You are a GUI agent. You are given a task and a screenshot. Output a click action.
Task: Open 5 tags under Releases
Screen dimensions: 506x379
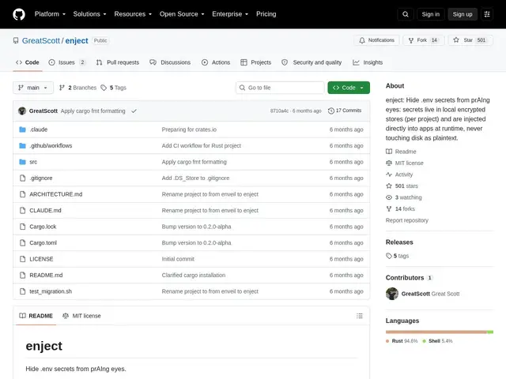(x=397, y=256)
